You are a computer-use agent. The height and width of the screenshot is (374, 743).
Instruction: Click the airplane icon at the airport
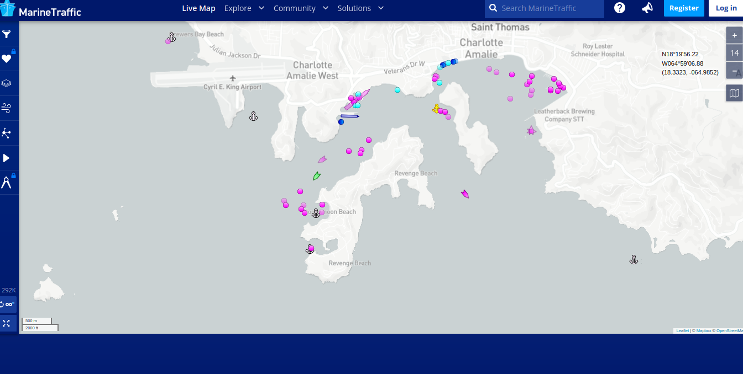tap(233, 78)
